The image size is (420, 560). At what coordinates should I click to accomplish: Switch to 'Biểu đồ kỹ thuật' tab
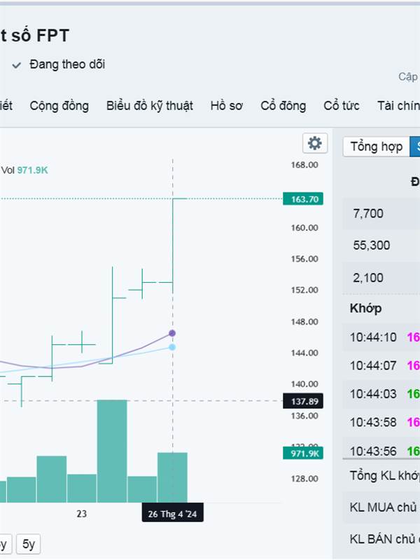pyautogui.click(x=150, y=106)
